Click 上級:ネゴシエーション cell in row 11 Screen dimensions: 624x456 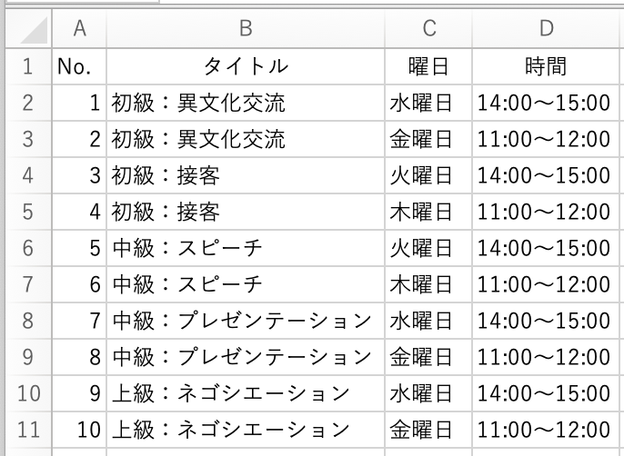pos(246,430)
